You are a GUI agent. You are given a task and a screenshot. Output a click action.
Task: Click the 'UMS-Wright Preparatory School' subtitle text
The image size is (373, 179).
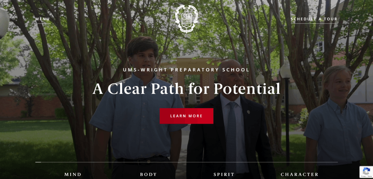[x=186, y=70]
